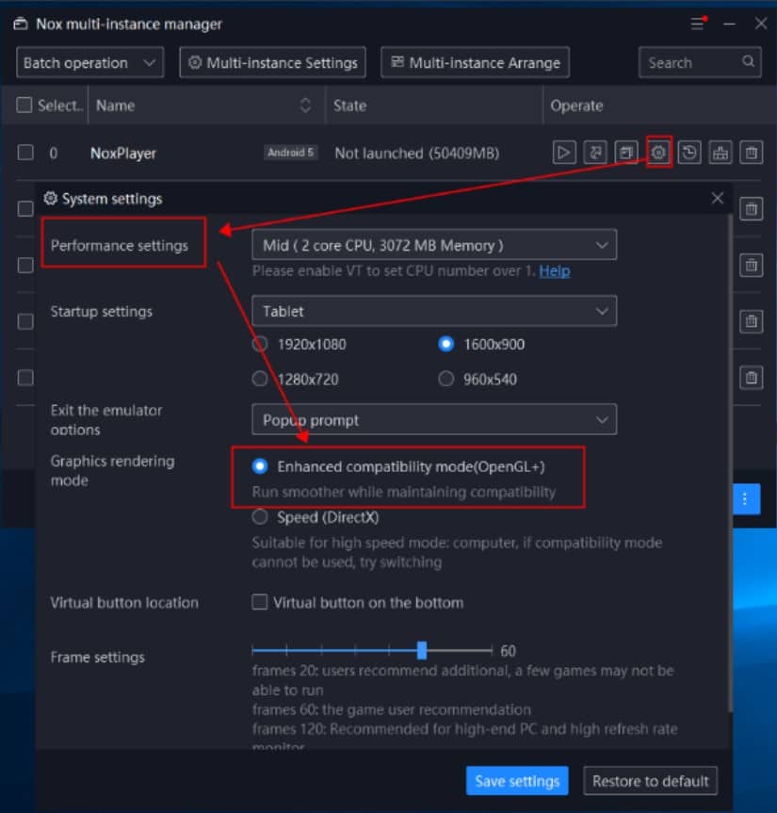Select the 1920x1080 resolution radio button
Image resolution: width=777 pixels, height=813 pixels.
pyautogui.click(x=260, y=344)
